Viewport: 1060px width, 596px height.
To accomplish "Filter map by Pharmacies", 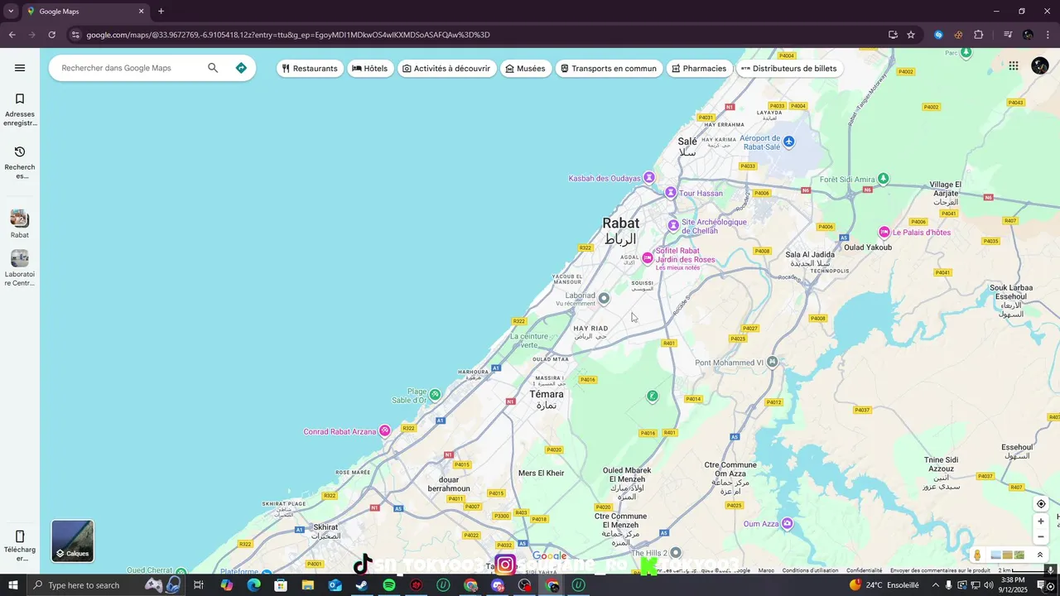I will [700, 69].
